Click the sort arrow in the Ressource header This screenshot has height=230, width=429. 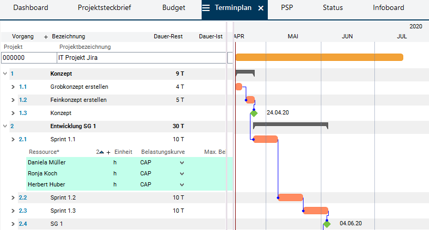[101, 152]
